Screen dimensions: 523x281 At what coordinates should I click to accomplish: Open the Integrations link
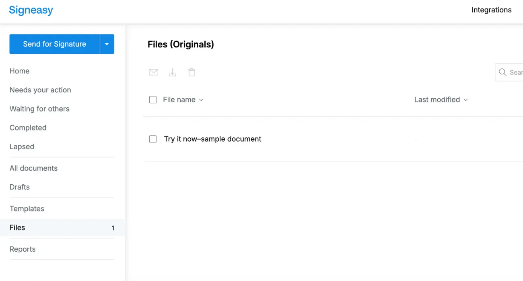(x=491, y=10)
